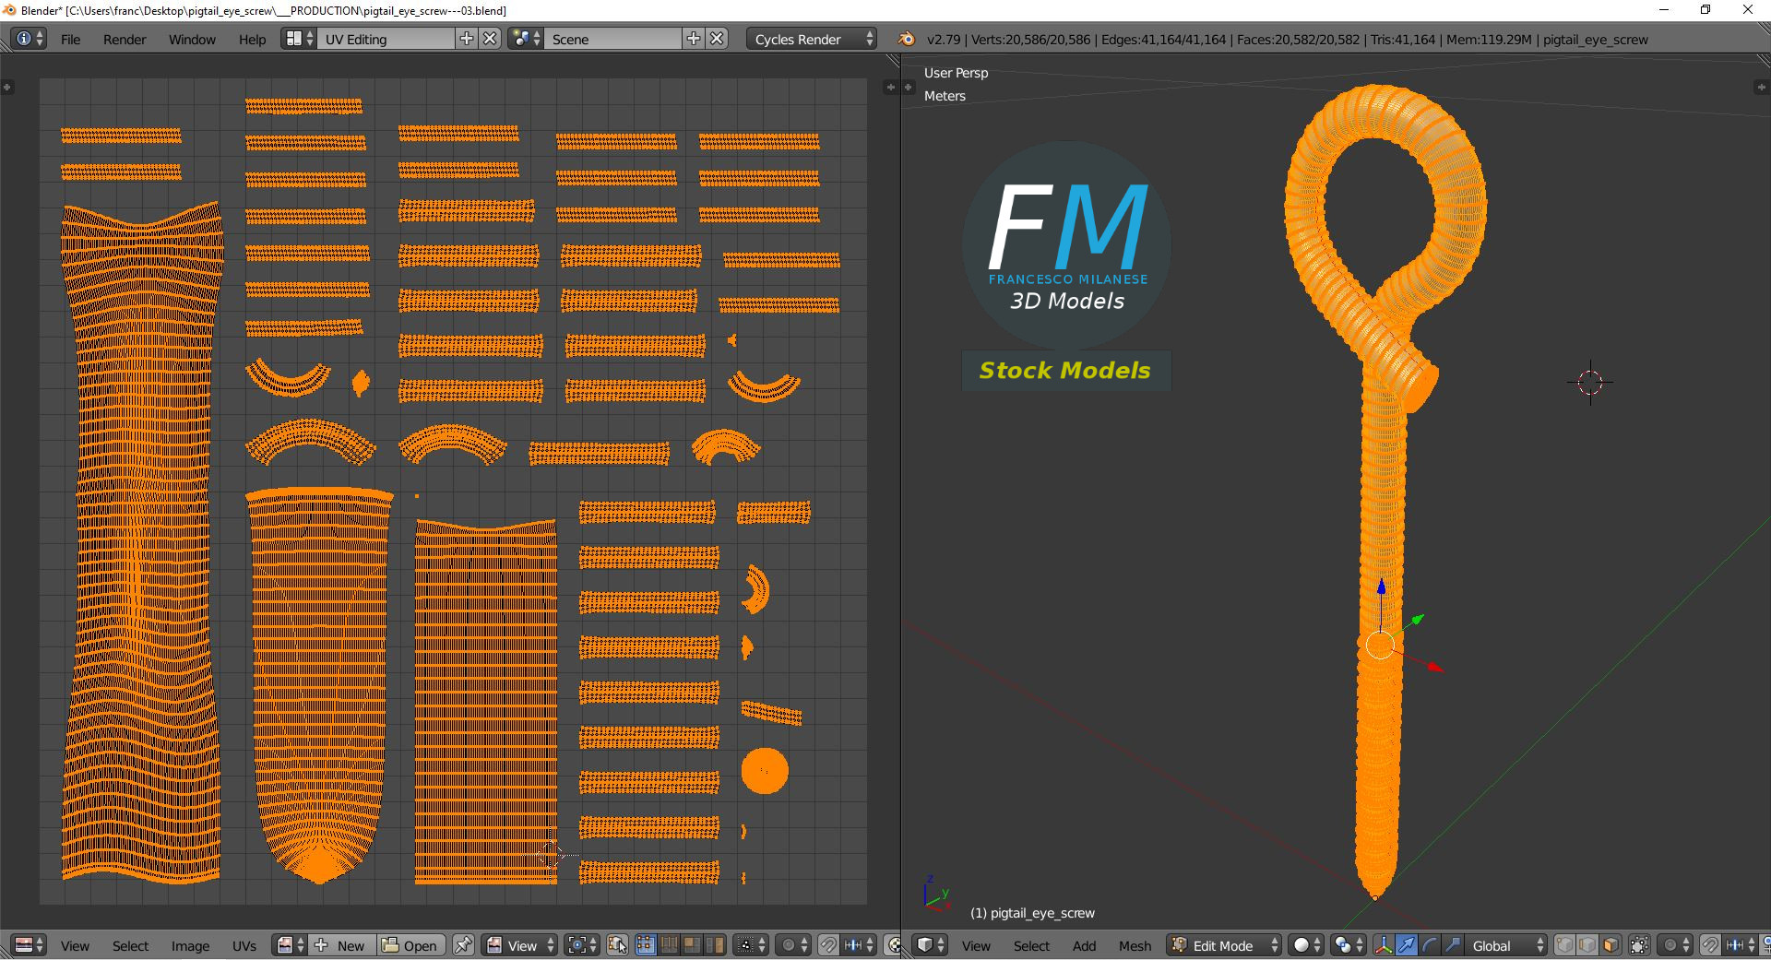Image resolution: width=1771 pixels, height=960 pixels.
Task: Open the Help menu
Action: [252, 39]
